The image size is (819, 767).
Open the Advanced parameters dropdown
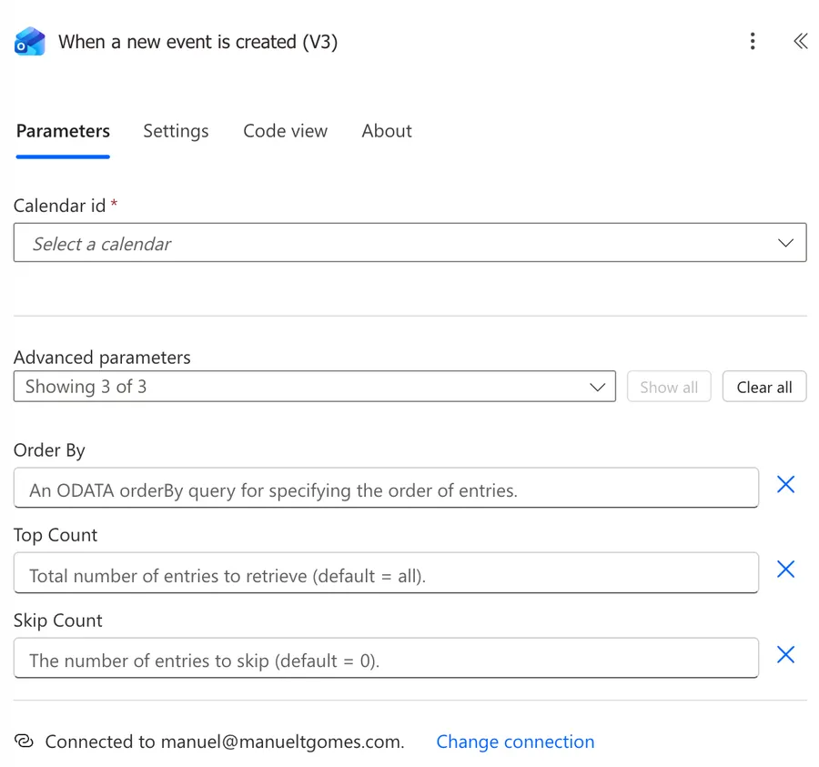pyautogui.click(x=314, y=387)
